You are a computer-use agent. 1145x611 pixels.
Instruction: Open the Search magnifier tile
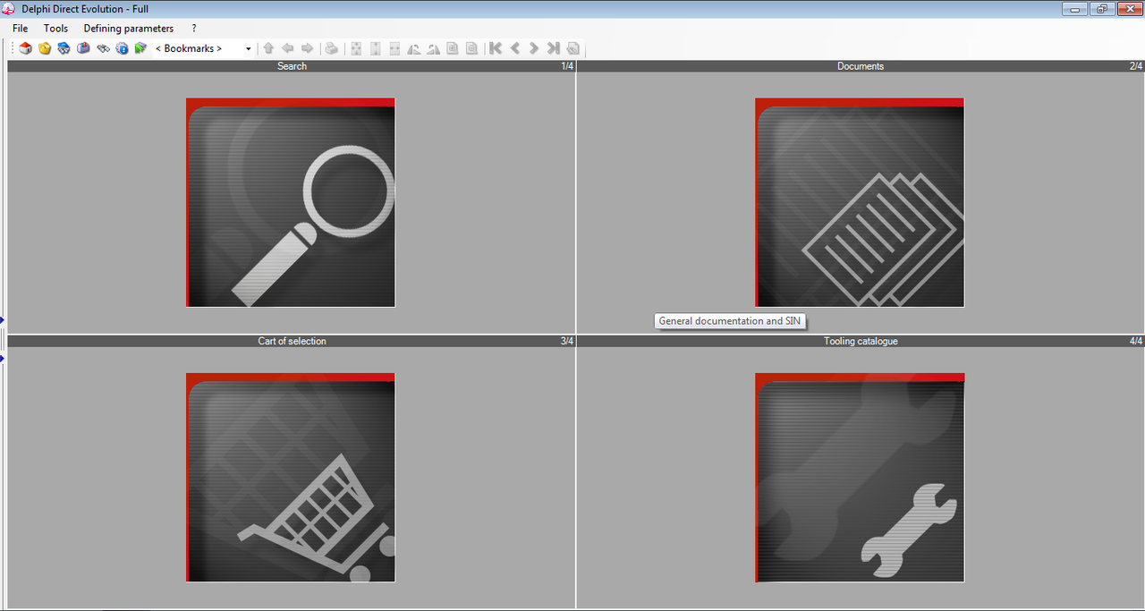pyautogui.click(x=291, y=202)
